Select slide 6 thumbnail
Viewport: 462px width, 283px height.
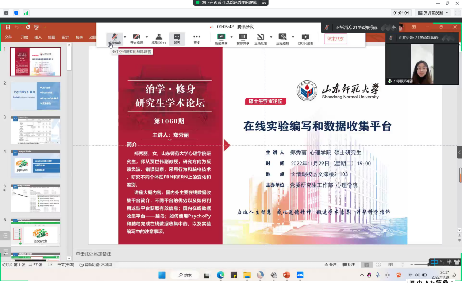[35, 232]
